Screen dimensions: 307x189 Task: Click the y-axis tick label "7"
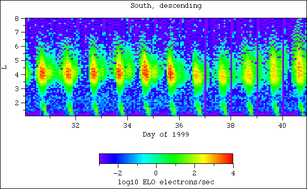(17, 32)
